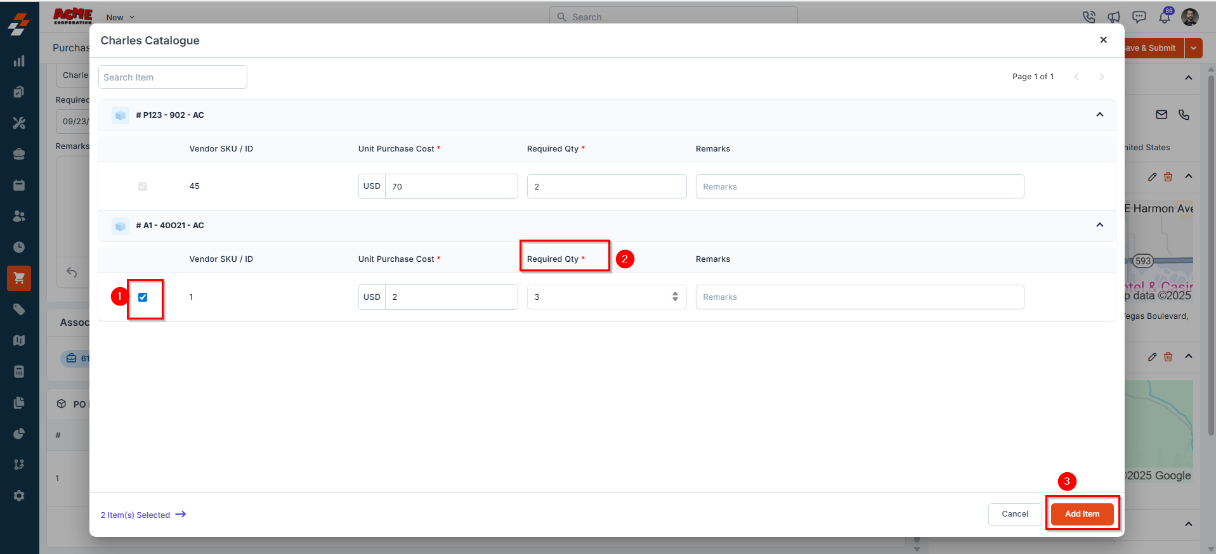This screenshot has width=1216, height=554.
Task: Select the '# P123 - 902 - AC' item title
Action: 170,115
